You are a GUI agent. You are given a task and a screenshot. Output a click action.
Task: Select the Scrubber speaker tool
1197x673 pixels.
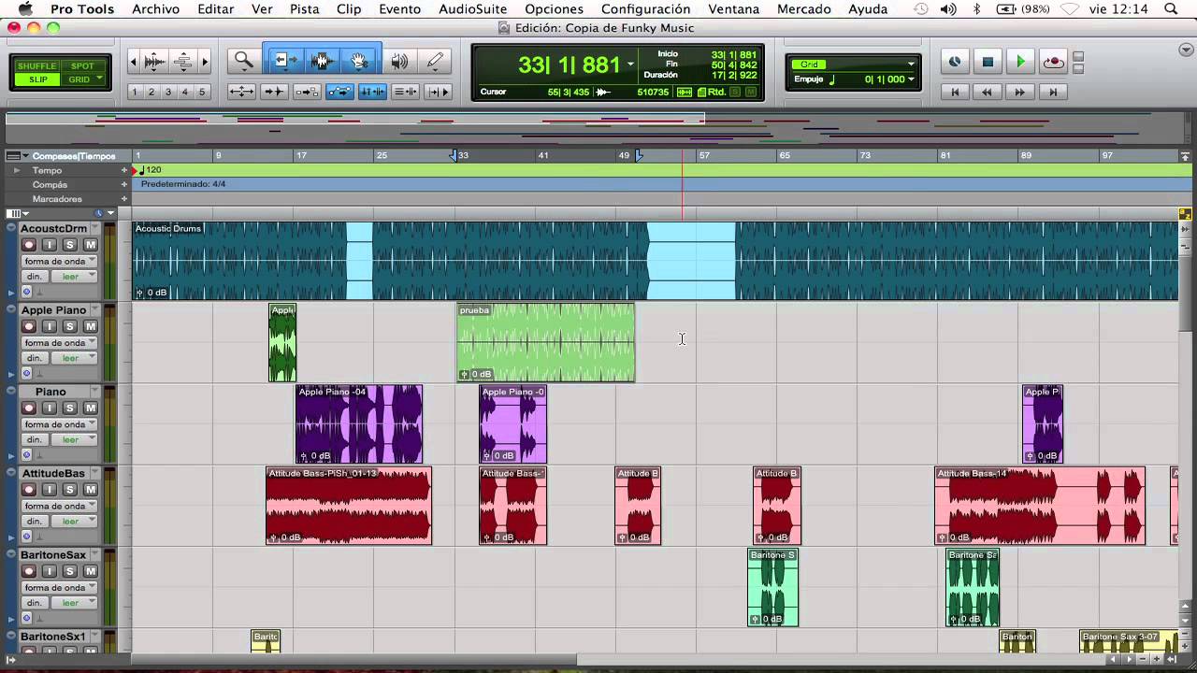[399, 61]
